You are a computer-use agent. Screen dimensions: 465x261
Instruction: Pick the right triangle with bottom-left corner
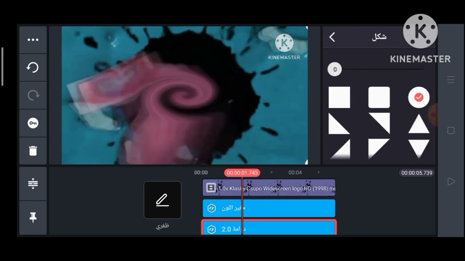(339, 124)
